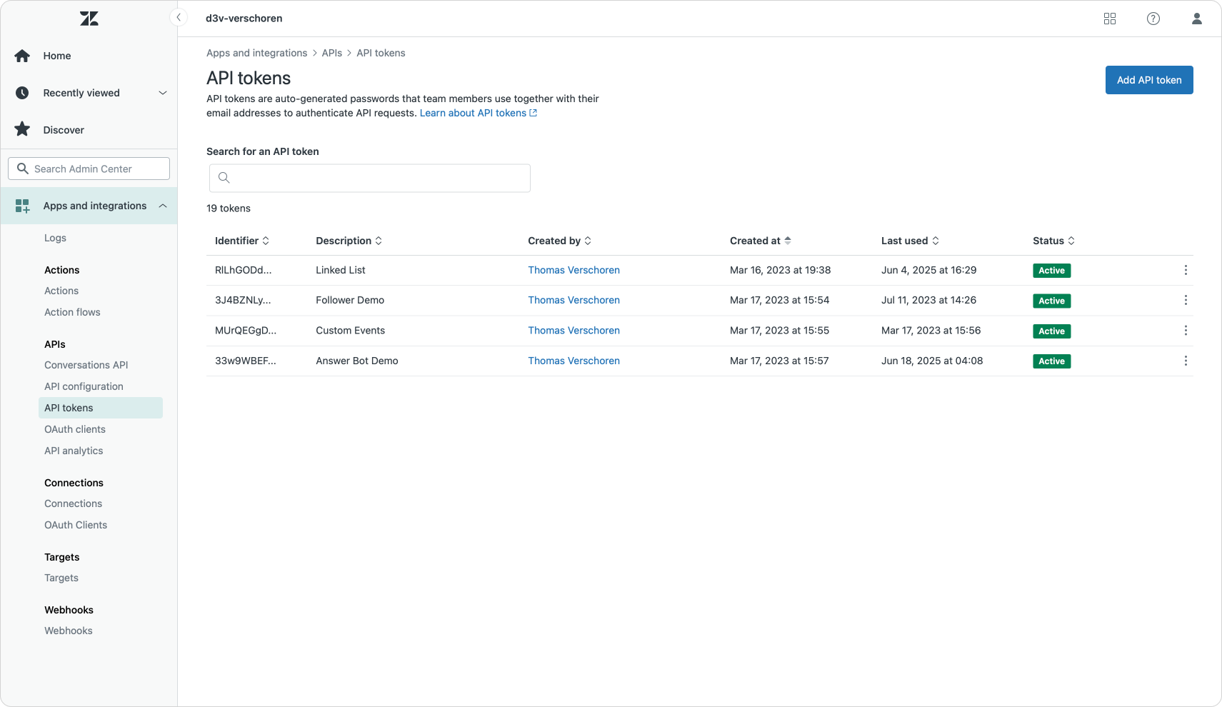The image size is (1222, 707).
Task: Click identifier 33w9WBEF... cell
Action: point(246,361)
